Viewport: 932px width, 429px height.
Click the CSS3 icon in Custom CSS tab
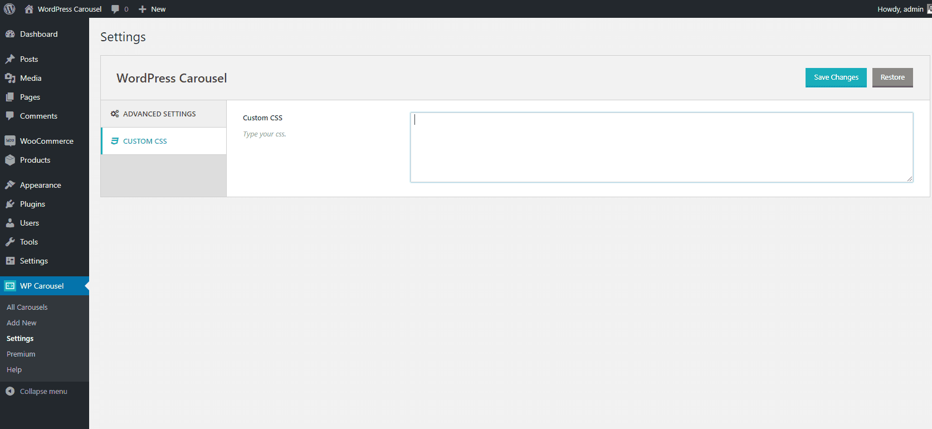[x=115, y=141]
